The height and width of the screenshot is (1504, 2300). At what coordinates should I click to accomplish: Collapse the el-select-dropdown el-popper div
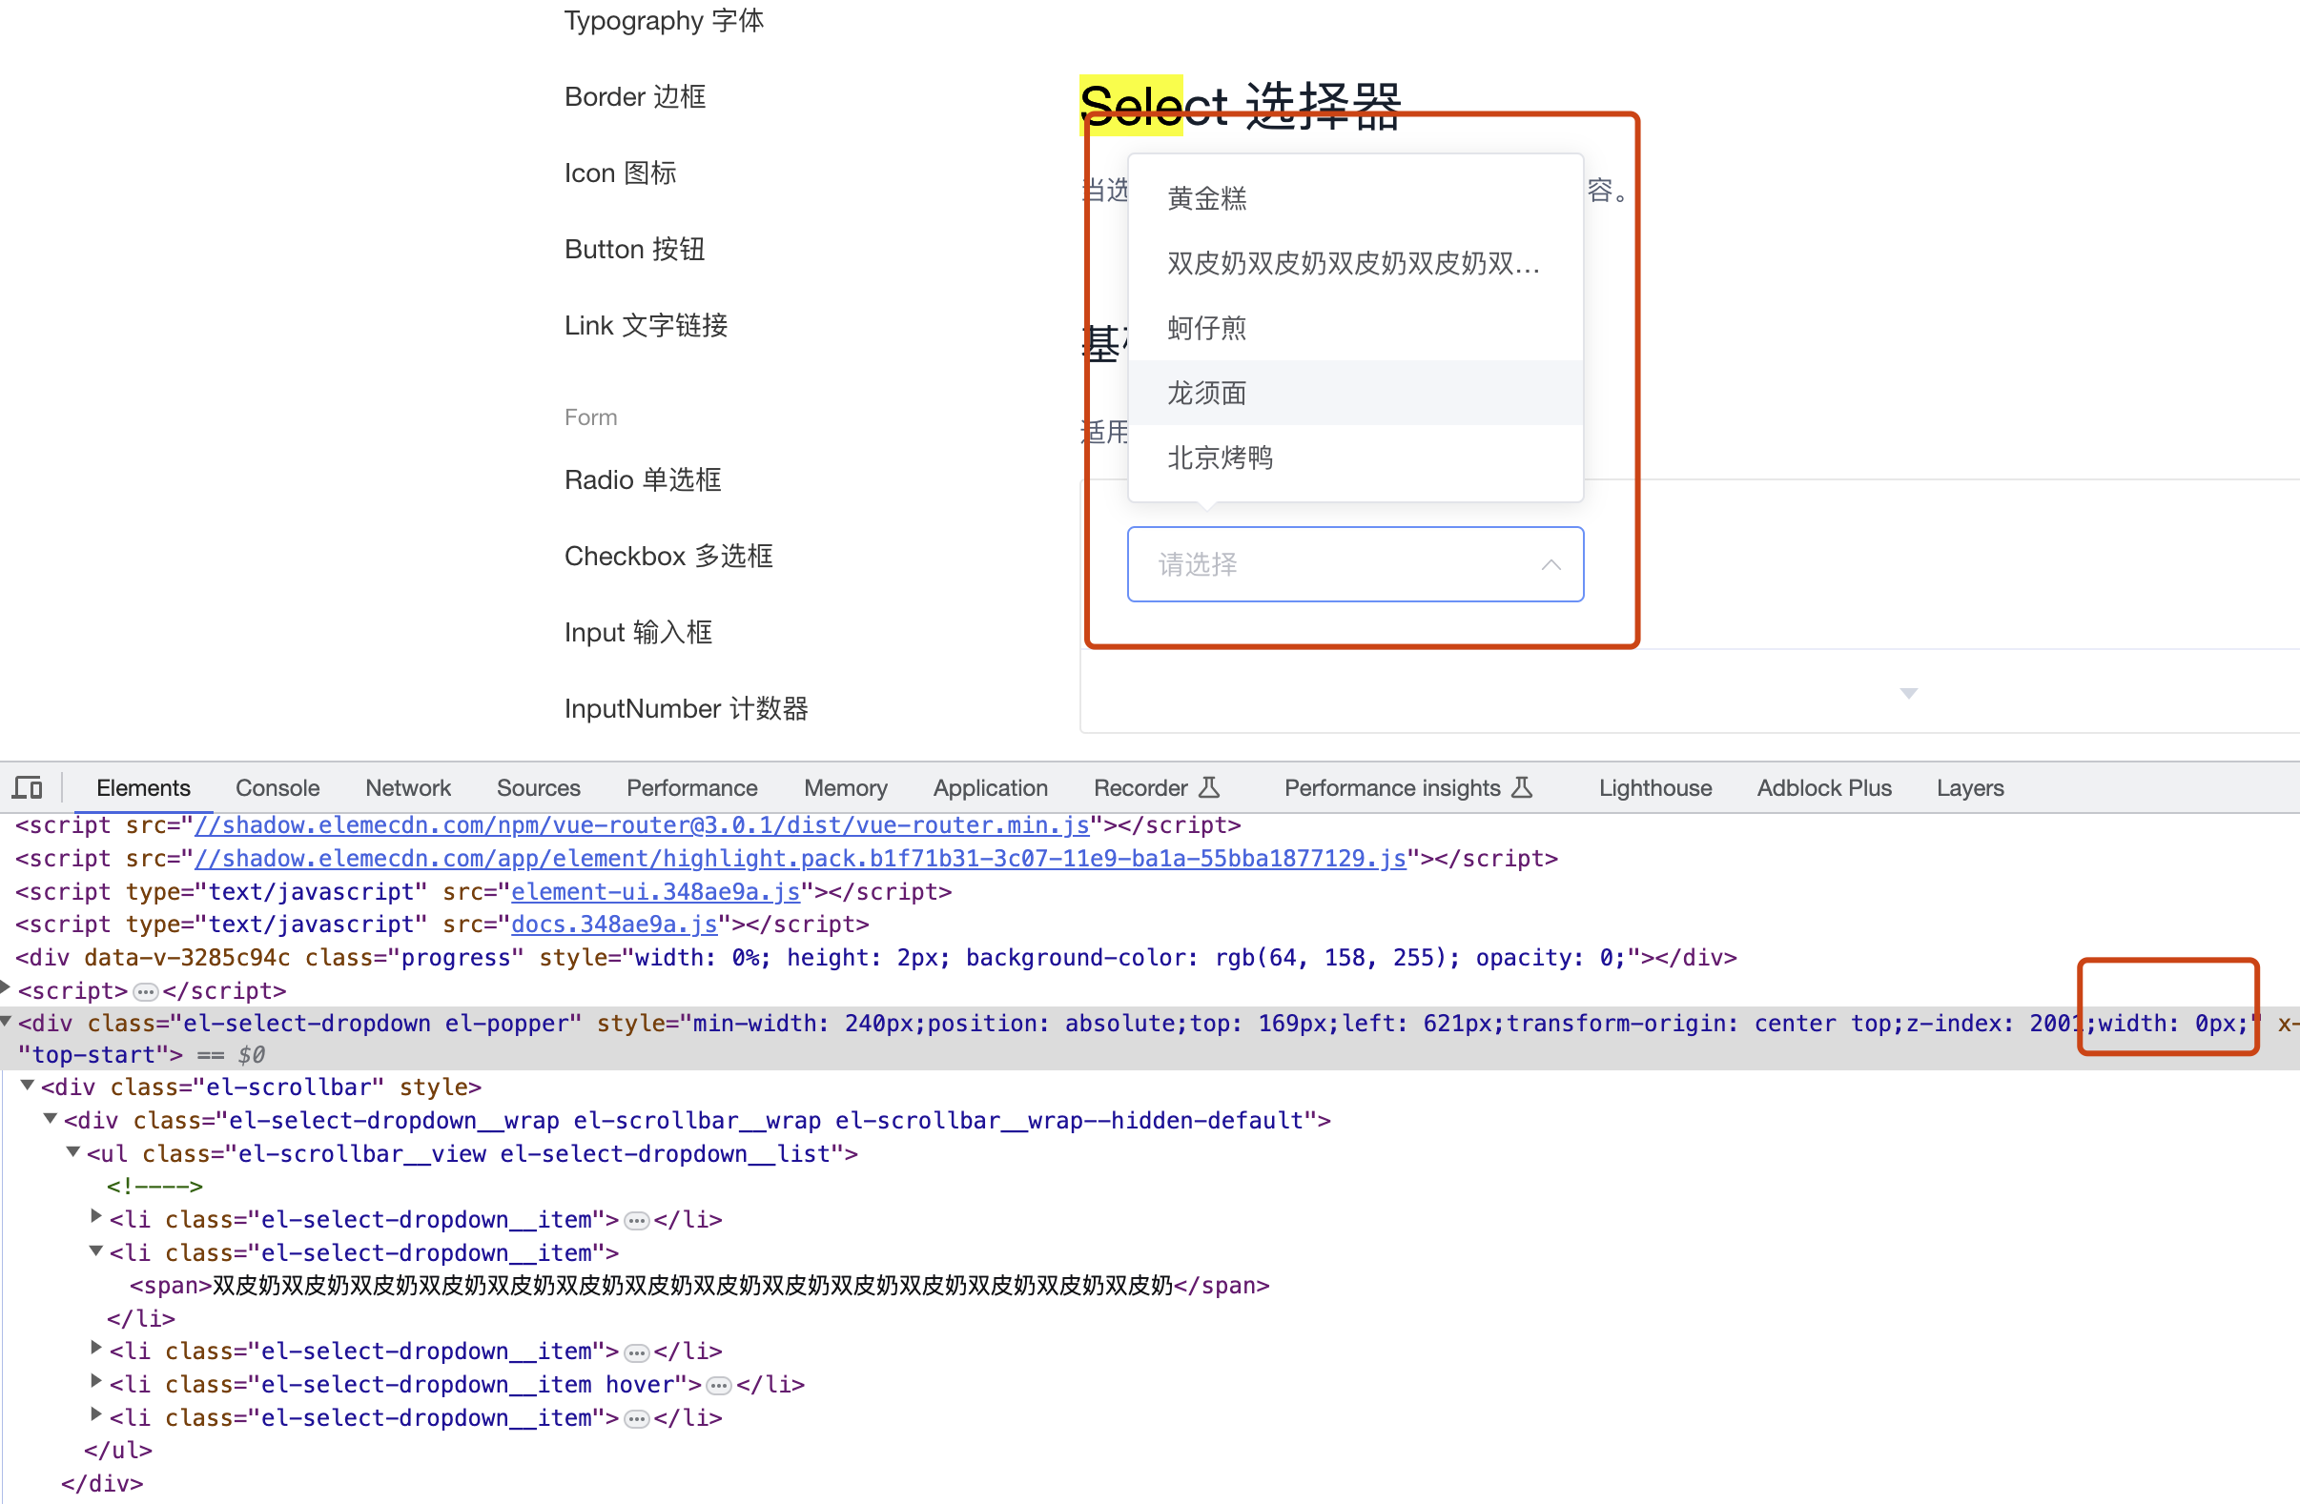click(5, 1020)
